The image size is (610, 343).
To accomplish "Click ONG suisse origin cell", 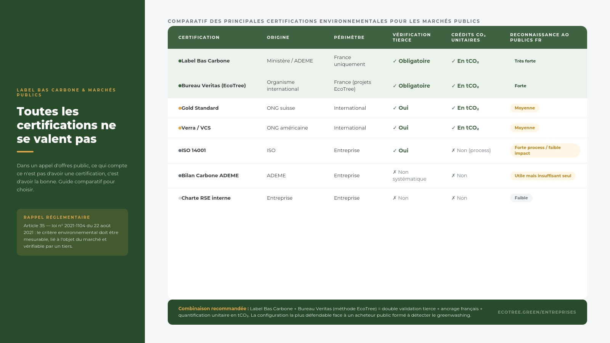I will click(x=281, y=108).
